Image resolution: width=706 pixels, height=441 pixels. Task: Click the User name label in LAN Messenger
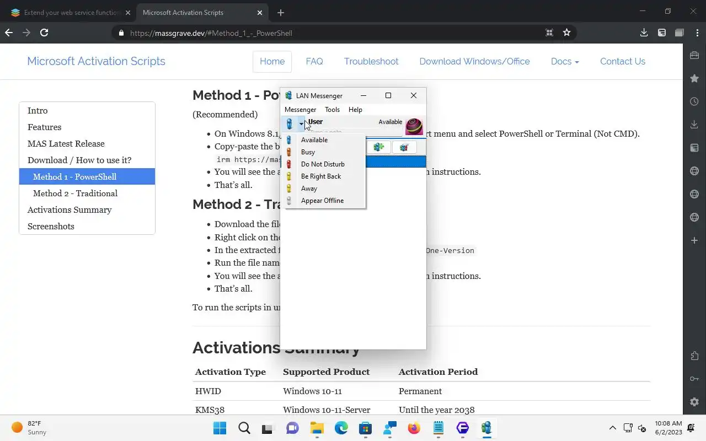click(x=315, y=122)
